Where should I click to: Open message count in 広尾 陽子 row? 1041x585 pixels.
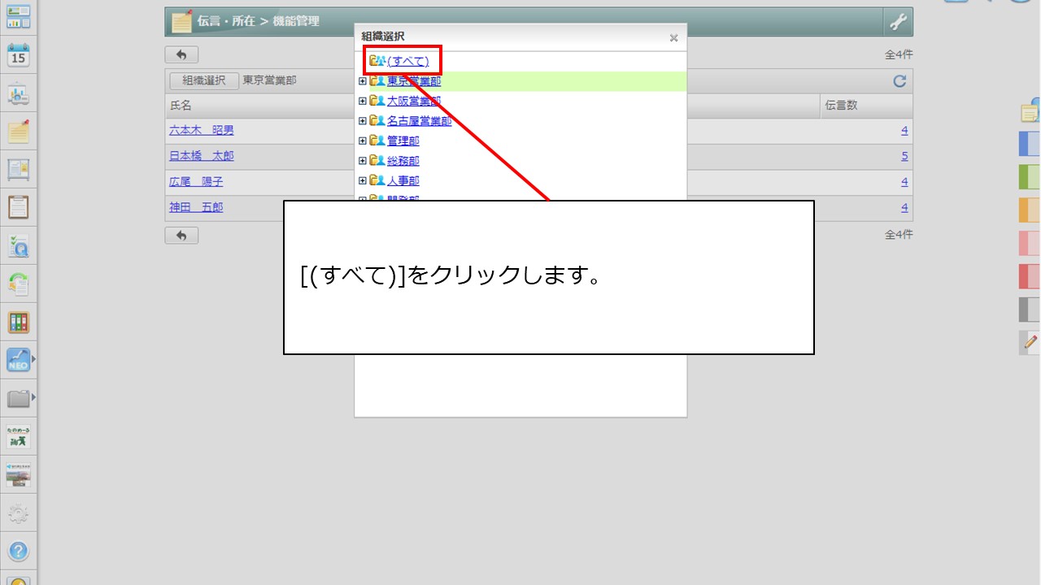pyautogui.click(x=904, y=182)
